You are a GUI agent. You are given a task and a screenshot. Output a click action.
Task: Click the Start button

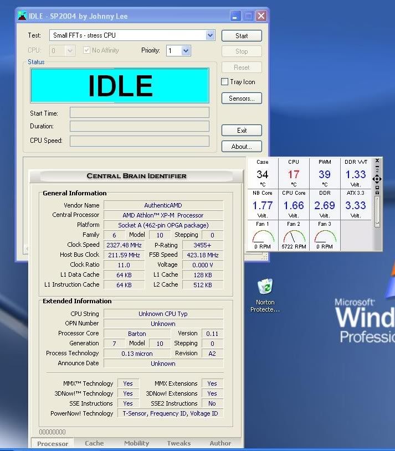coord(242,35)
